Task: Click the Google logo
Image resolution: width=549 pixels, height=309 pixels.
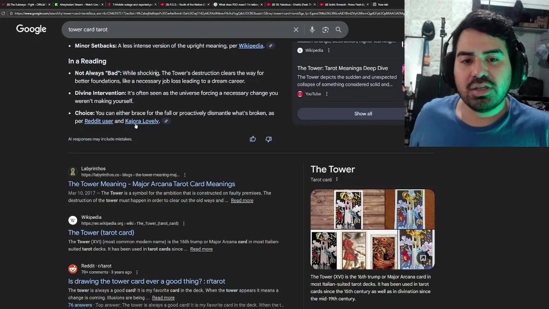Action: [31, 29]
